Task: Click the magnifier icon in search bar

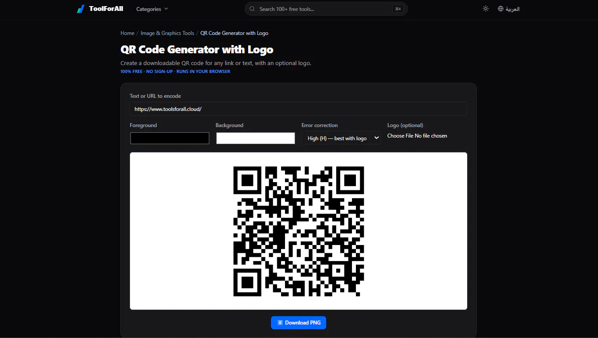Action: [x=252, y=9]
